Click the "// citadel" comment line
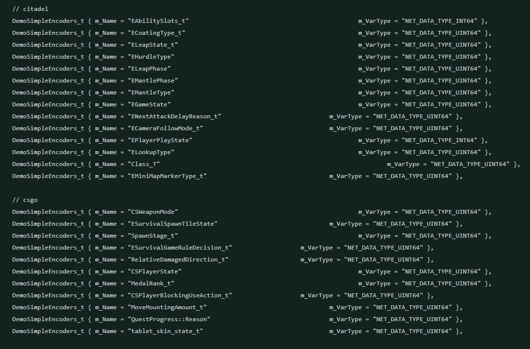The image size is (530, 349). 30,9
